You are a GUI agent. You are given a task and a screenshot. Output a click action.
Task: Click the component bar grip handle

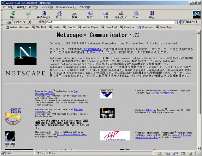[155, 153]
